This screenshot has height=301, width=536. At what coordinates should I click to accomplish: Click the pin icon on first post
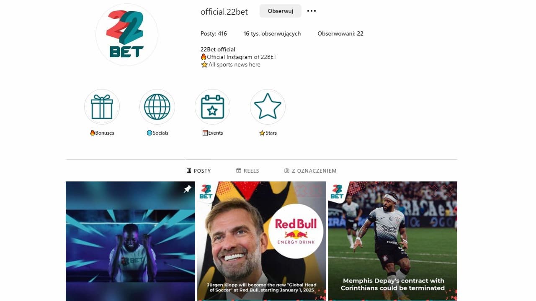click(187, 189)
